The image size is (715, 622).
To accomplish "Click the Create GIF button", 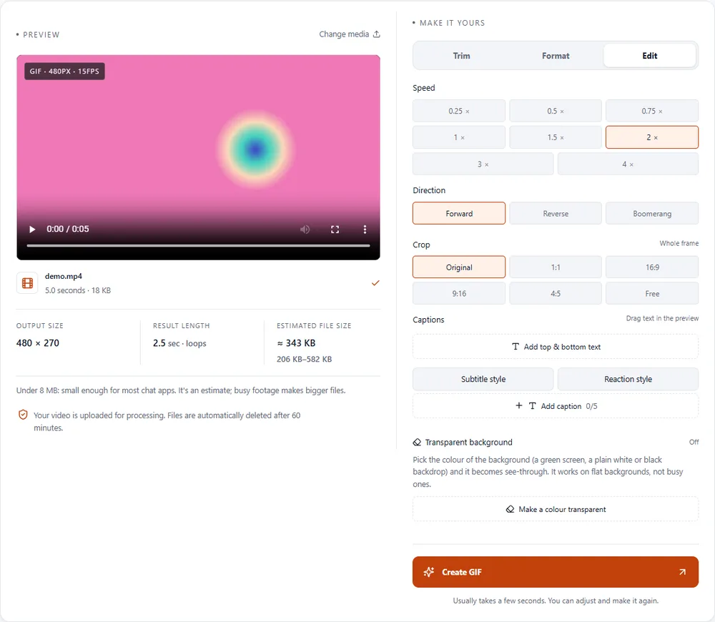I will (x=556, y=572).
